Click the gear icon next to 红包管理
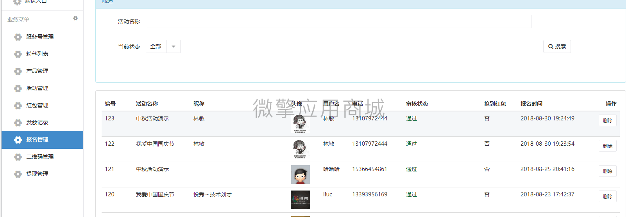The image size is (637, 217). 18,106
